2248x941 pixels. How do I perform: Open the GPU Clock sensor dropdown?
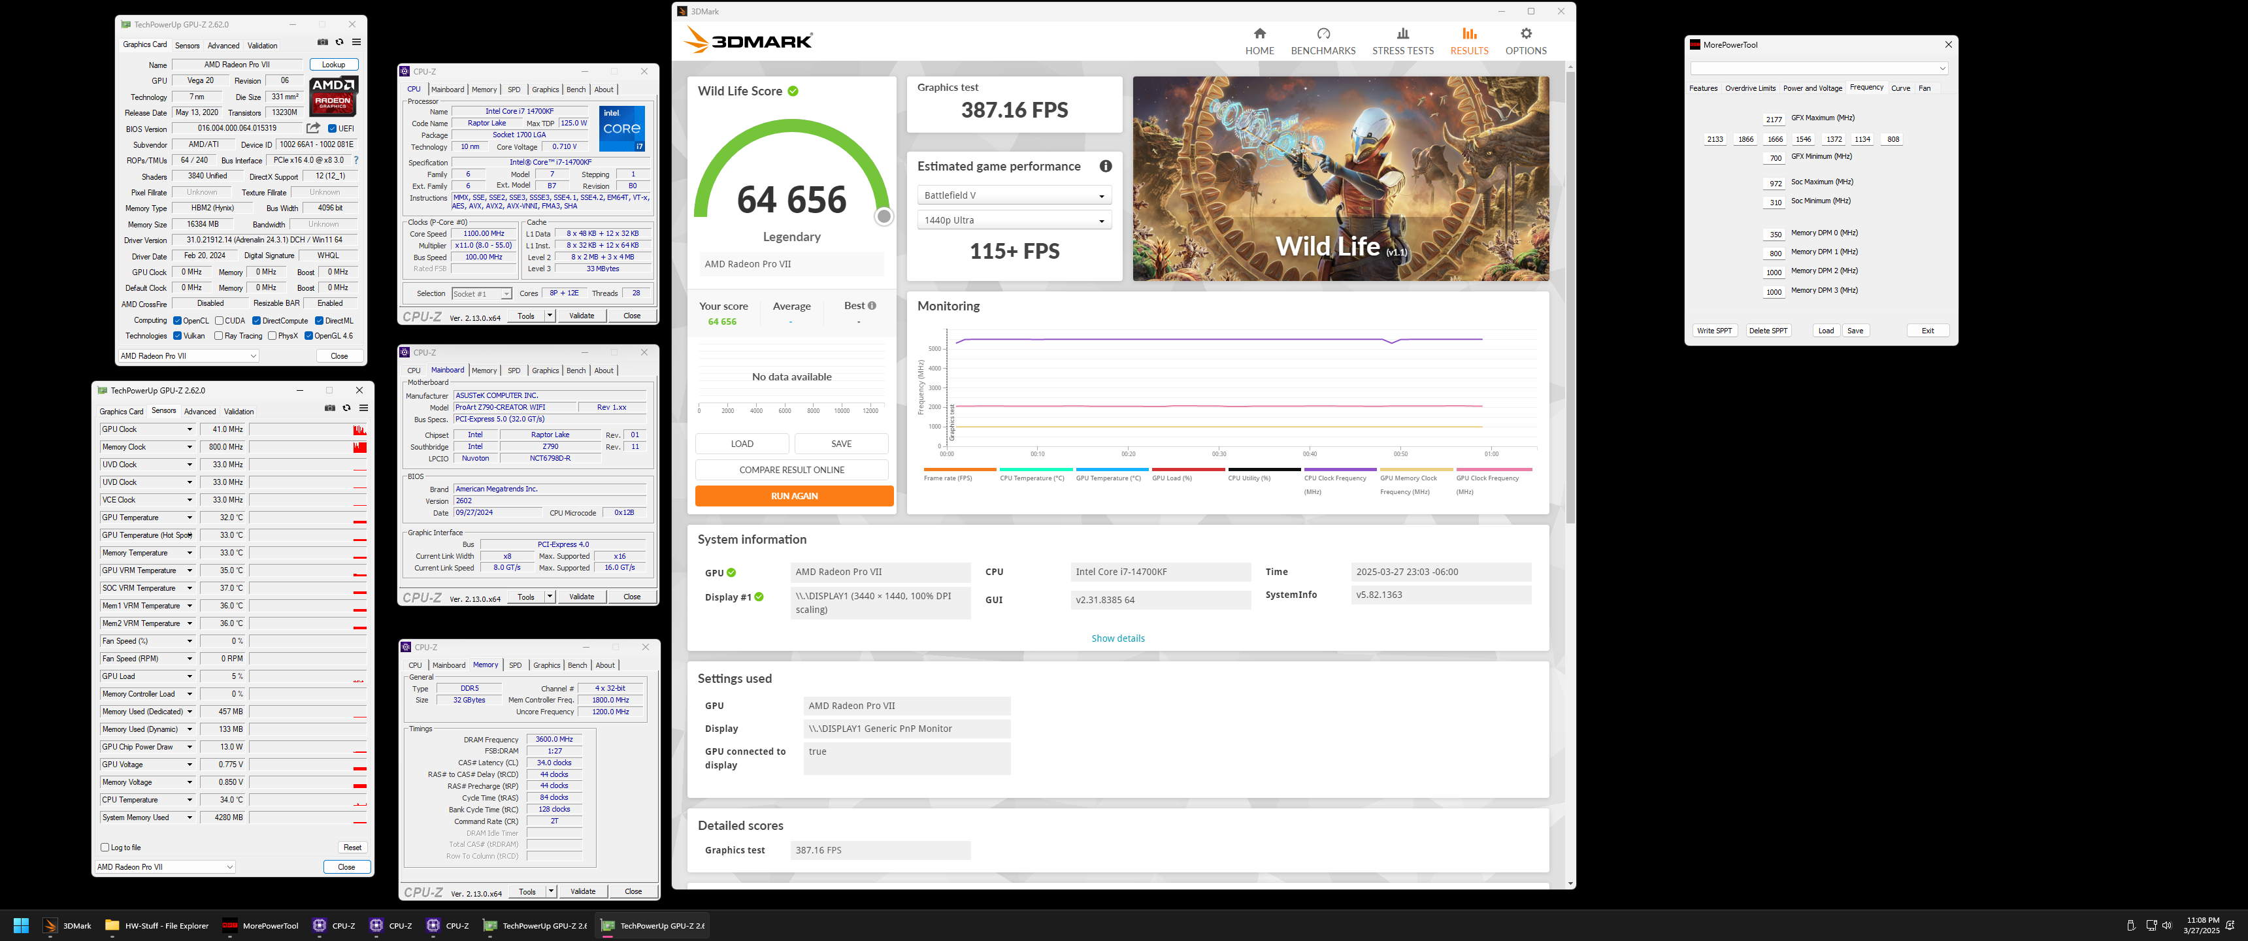(x=190, y=429)
